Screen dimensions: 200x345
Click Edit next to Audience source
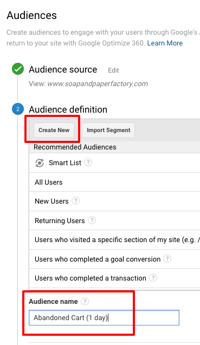(x=113, y=70)
